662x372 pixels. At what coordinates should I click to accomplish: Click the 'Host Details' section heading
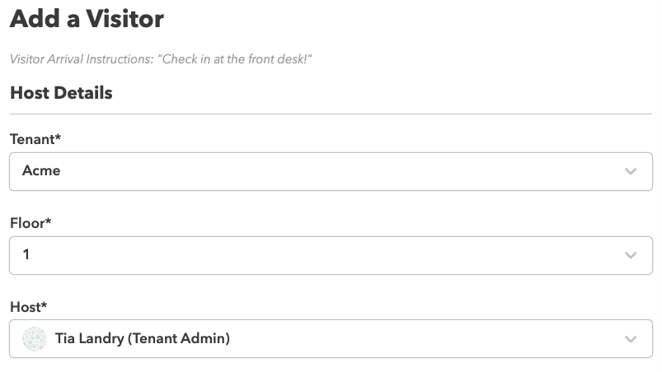61,93
